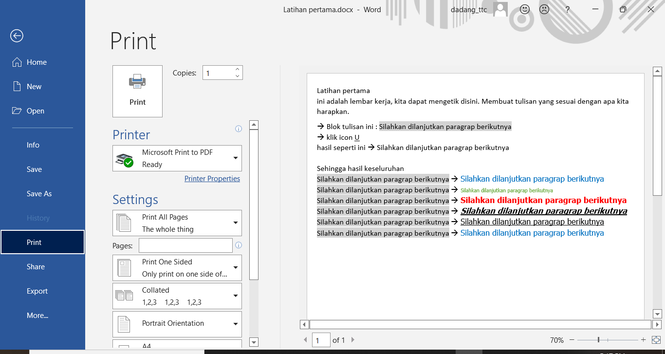Click the printer info icon

coord(239,129)
